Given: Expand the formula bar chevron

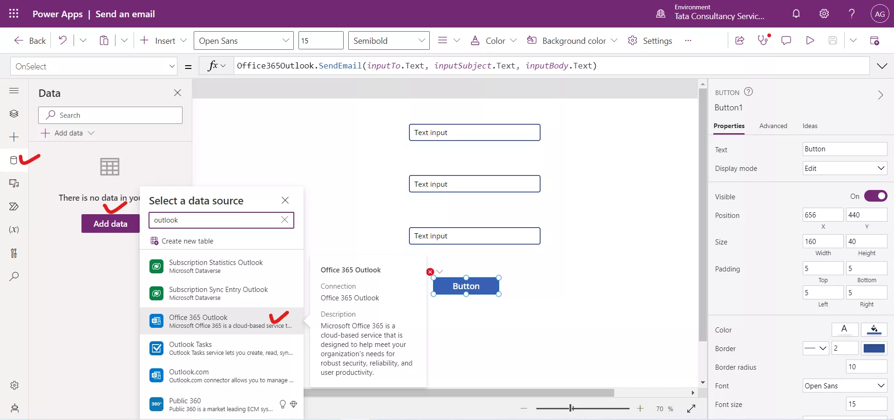Looking at the screenshot, I should (883, 66).
